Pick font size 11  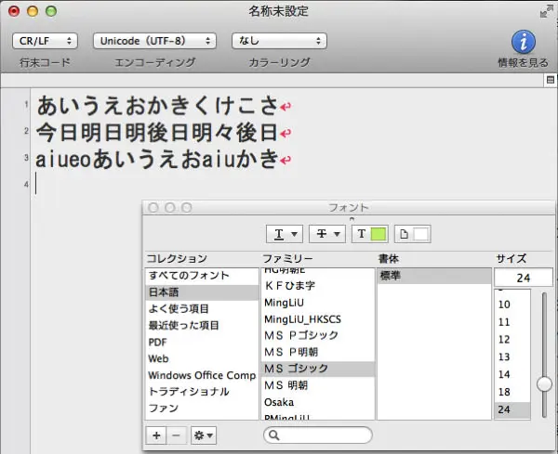[512, 322]
